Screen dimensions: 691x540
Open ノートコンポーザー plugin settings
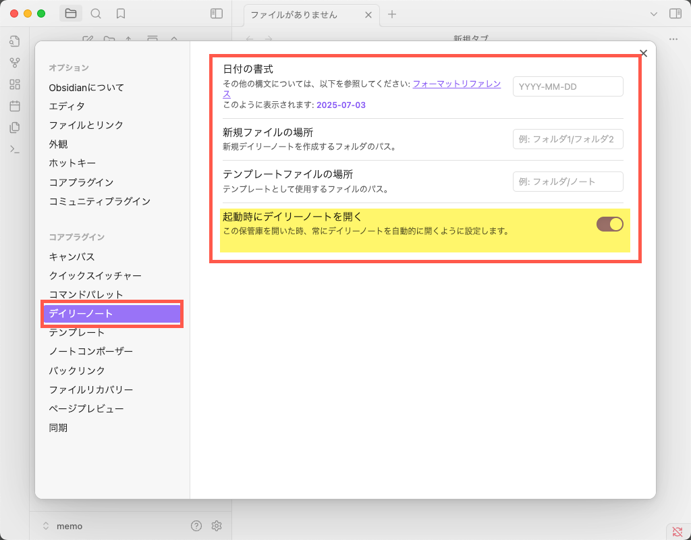point(91,351)
